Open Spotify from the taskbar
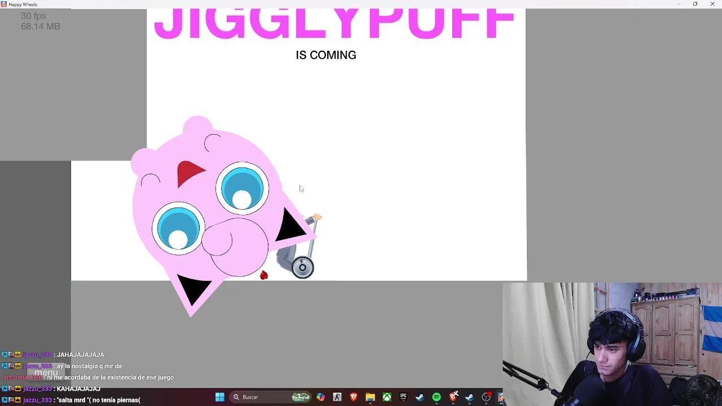The height and width of the screenshot is (406, 722). coord(437,397)
